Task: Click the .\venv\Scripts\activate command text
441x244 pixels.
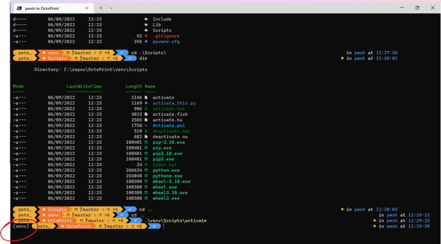Action: coord(176,221)
